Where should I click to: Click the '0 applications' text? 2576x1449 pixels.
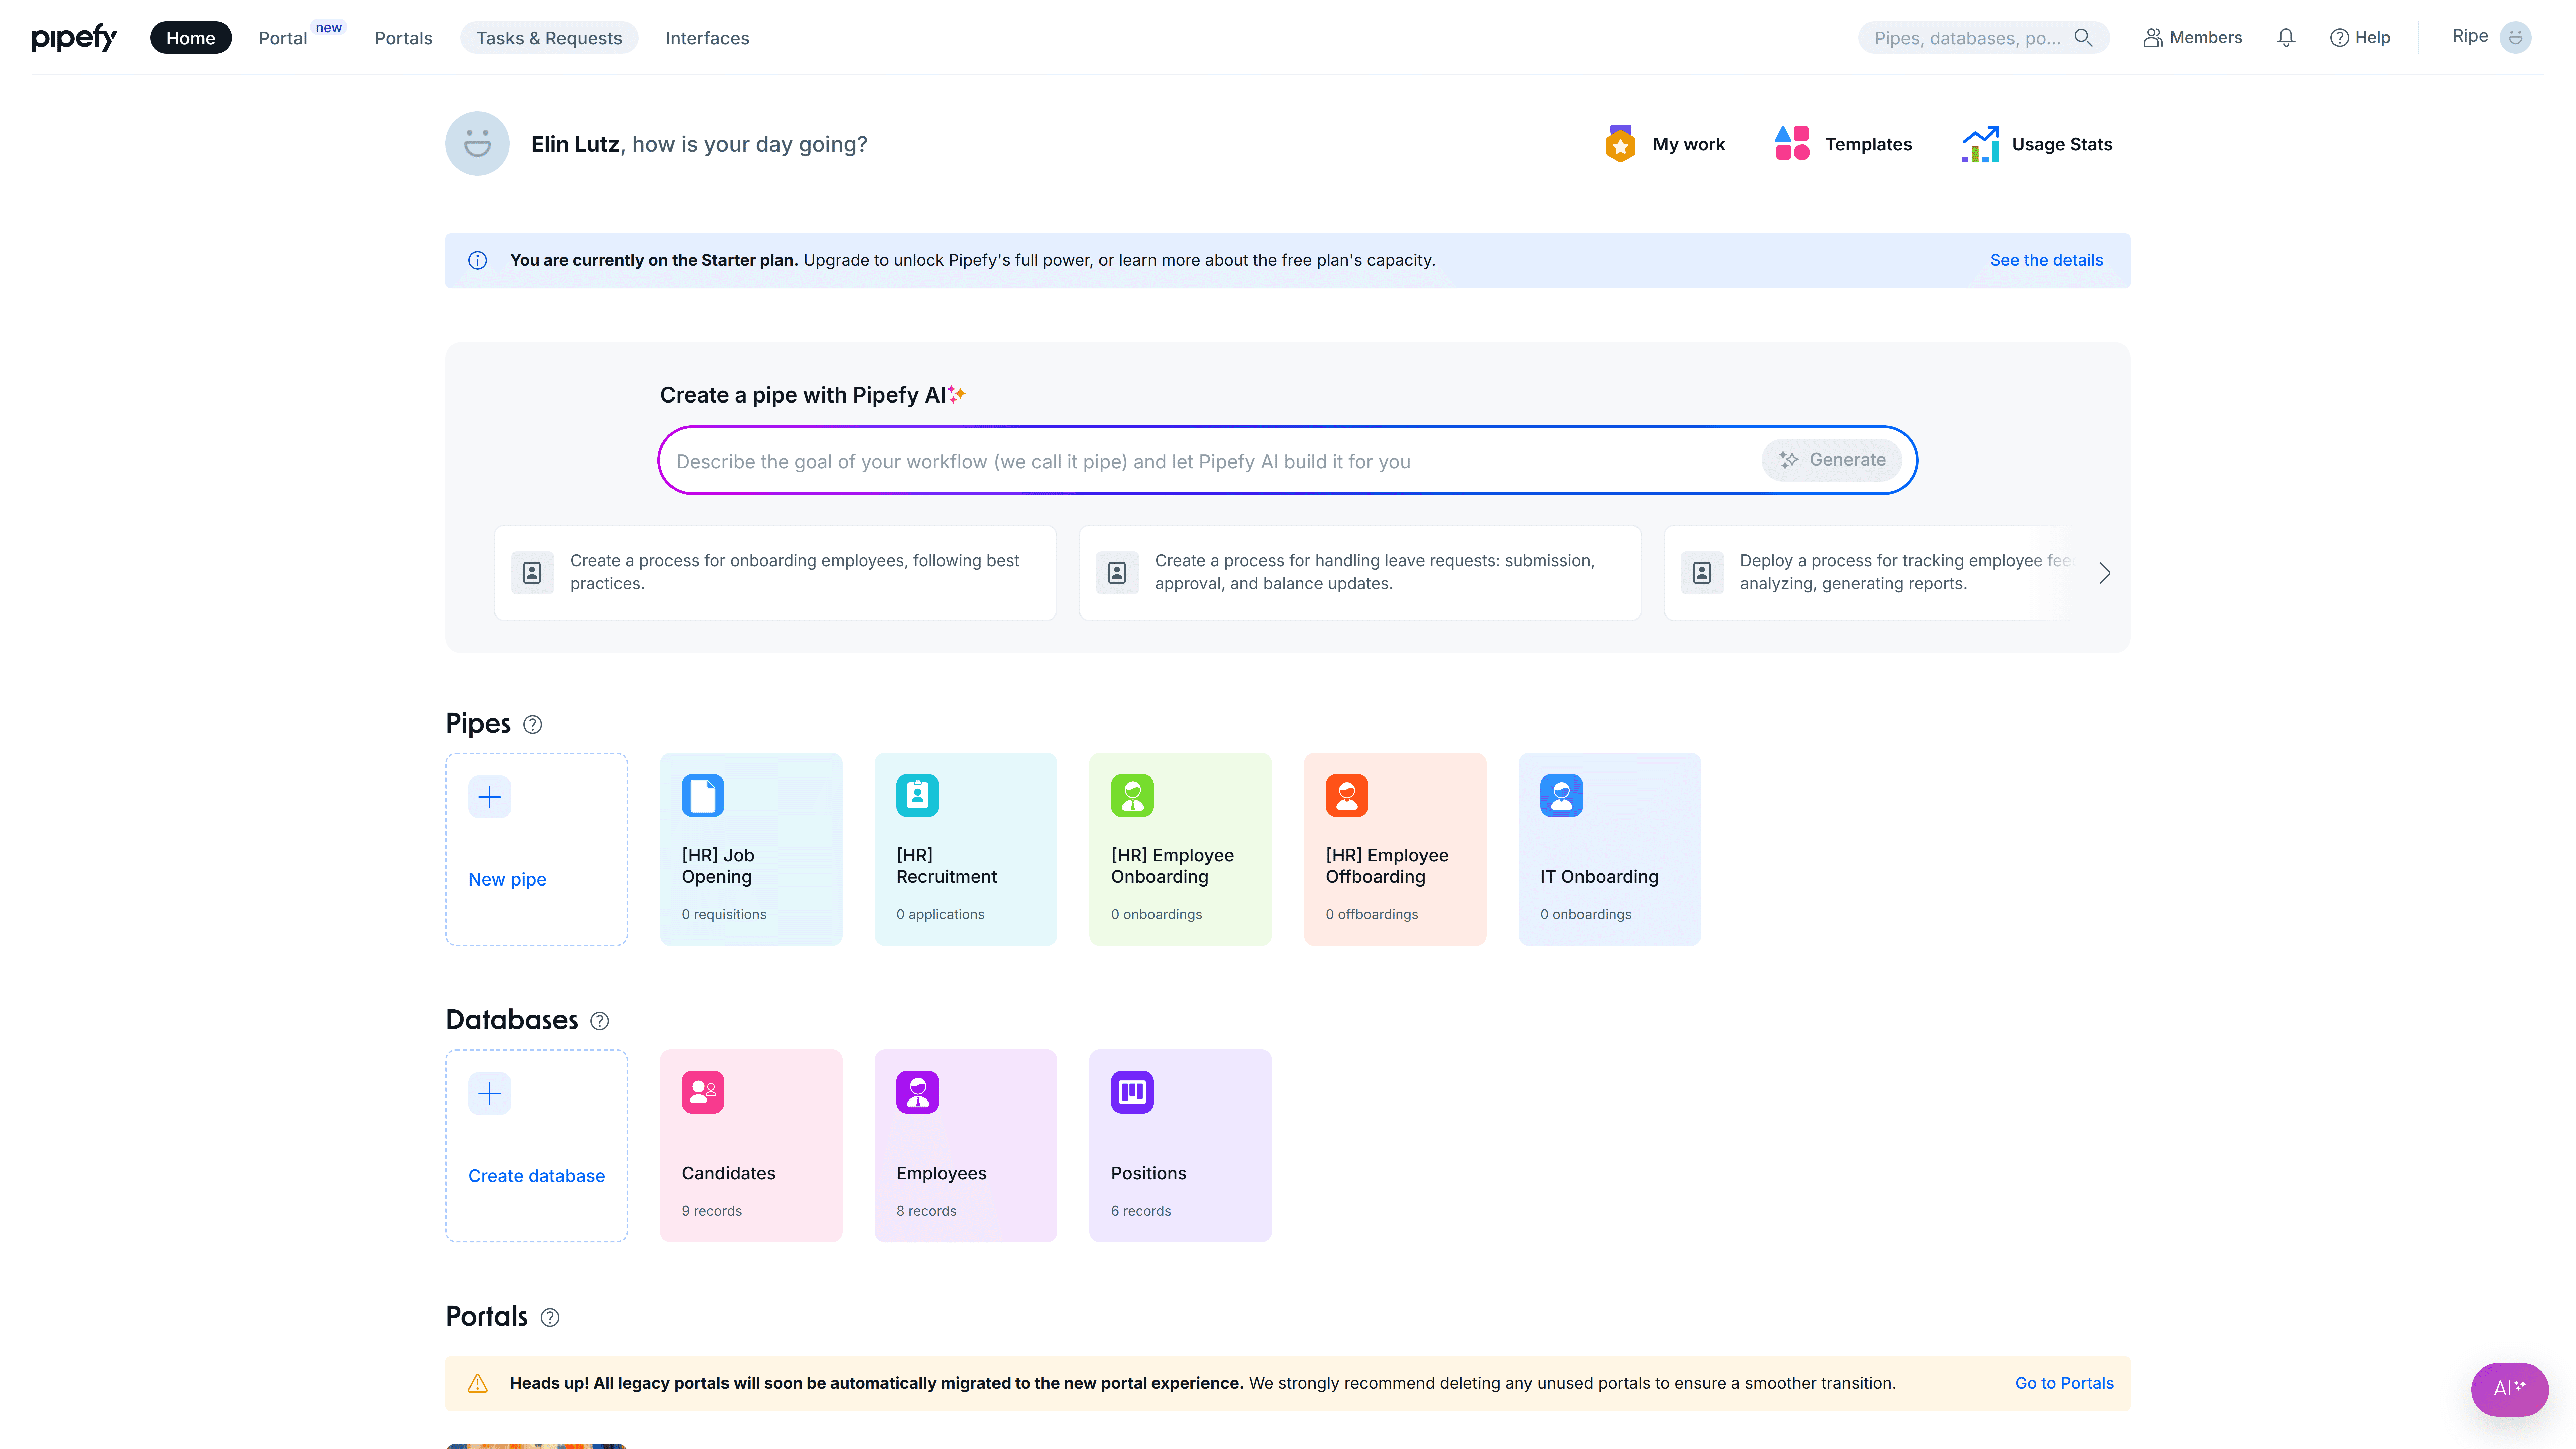pyautogui.click(x=940, y=914)
